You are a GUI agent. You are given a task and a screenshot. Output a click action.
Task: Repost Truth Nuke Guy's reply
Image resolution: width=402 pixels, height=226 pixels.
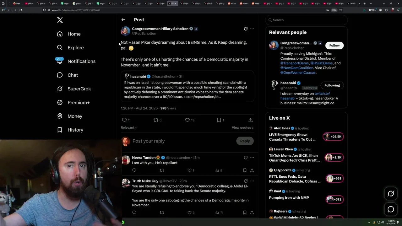click(162, 213)
